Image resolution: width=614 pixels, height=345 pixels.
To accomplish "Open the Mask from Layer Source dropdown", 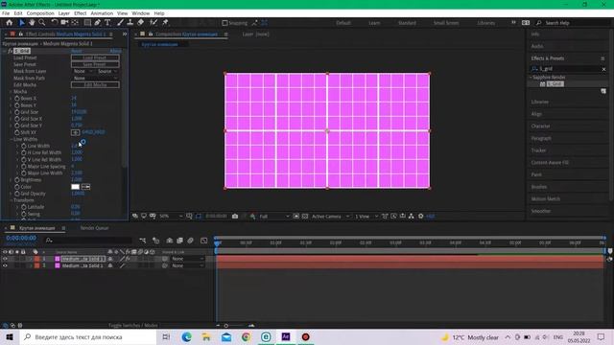I will [107, 71].
